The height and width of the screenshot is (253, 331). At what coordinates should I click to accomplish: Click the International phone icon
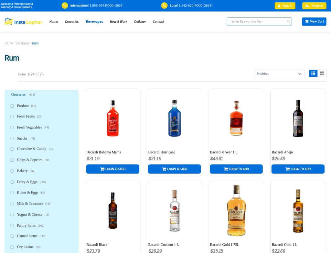click(65, 5)
